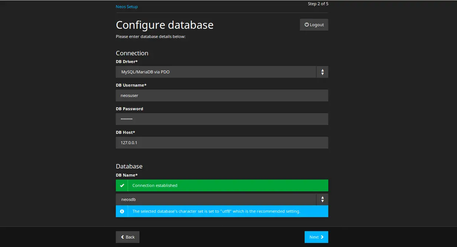Proceed with the Next button
Viewport: 457px width, 247px height.
(316, 237)
